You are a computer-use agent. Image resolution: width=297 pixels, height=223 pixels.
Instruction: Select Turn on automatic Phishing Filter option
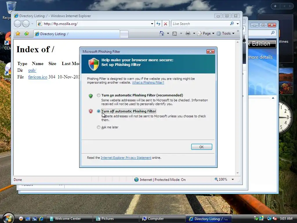[99, 95]
